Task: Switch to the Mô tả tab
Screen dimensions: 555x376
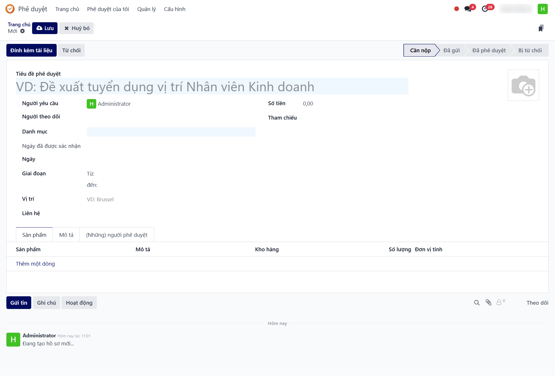Action: pos(66,235)
